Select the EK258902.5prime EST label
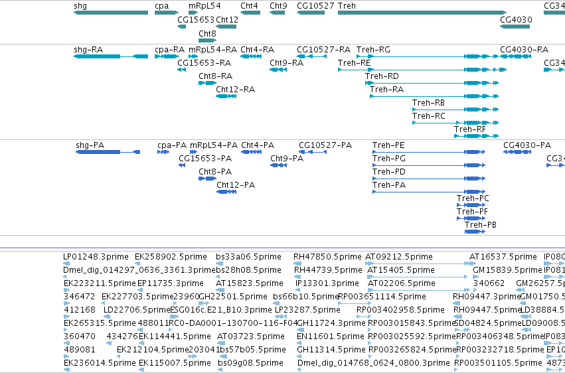 171,257
